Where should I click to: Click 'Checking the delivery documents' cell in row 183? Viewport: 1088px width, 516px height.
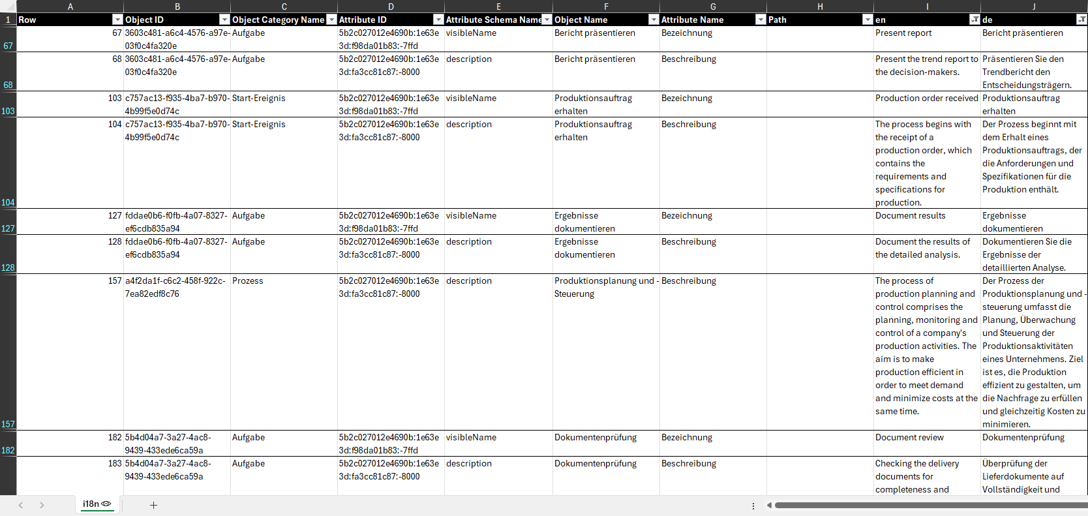pyautogui.click(x=928, y=476)
